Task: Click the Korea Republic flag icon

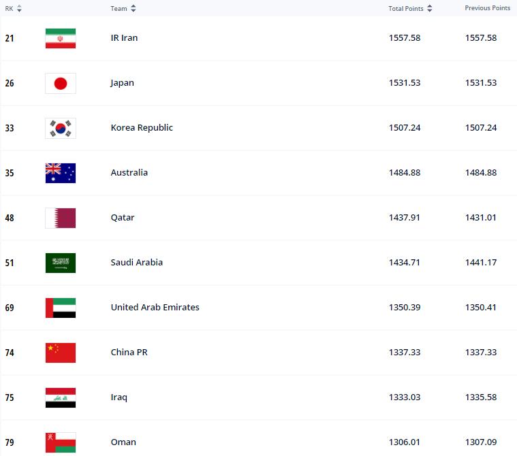Action: click(60, 128)
